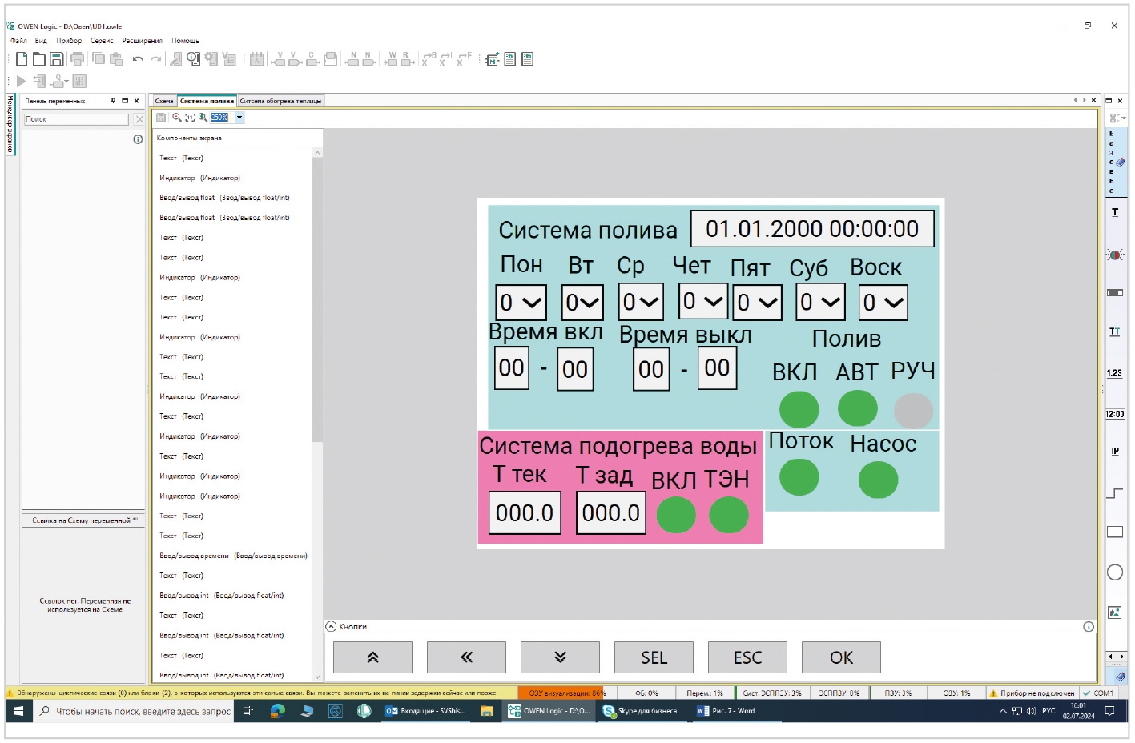Click the Поиск variable search field
This screenshot has height=743, width=1135.
click(76, 119)
